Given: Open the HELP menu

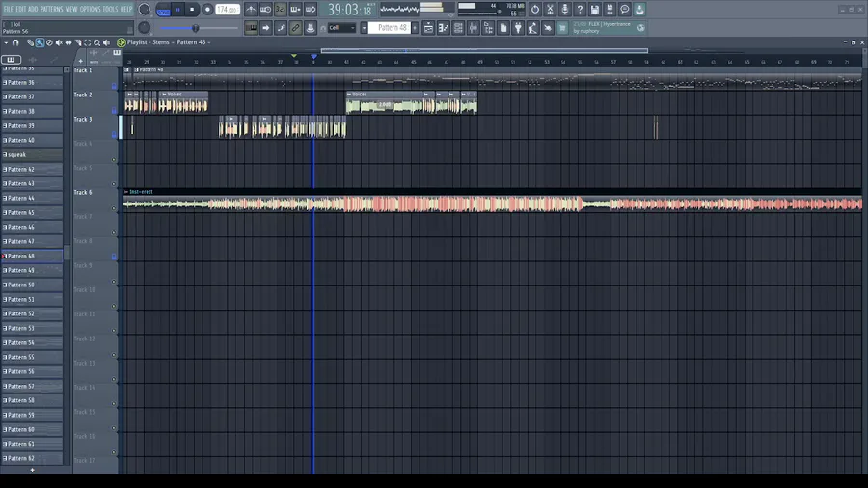Looking at the screenshot, I should tap(126, 9).
